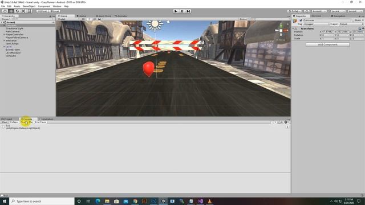This screenshot has height=205, width=365.
Task: Expand the enterance object in Hierarchy
Action: coord(4,40)
